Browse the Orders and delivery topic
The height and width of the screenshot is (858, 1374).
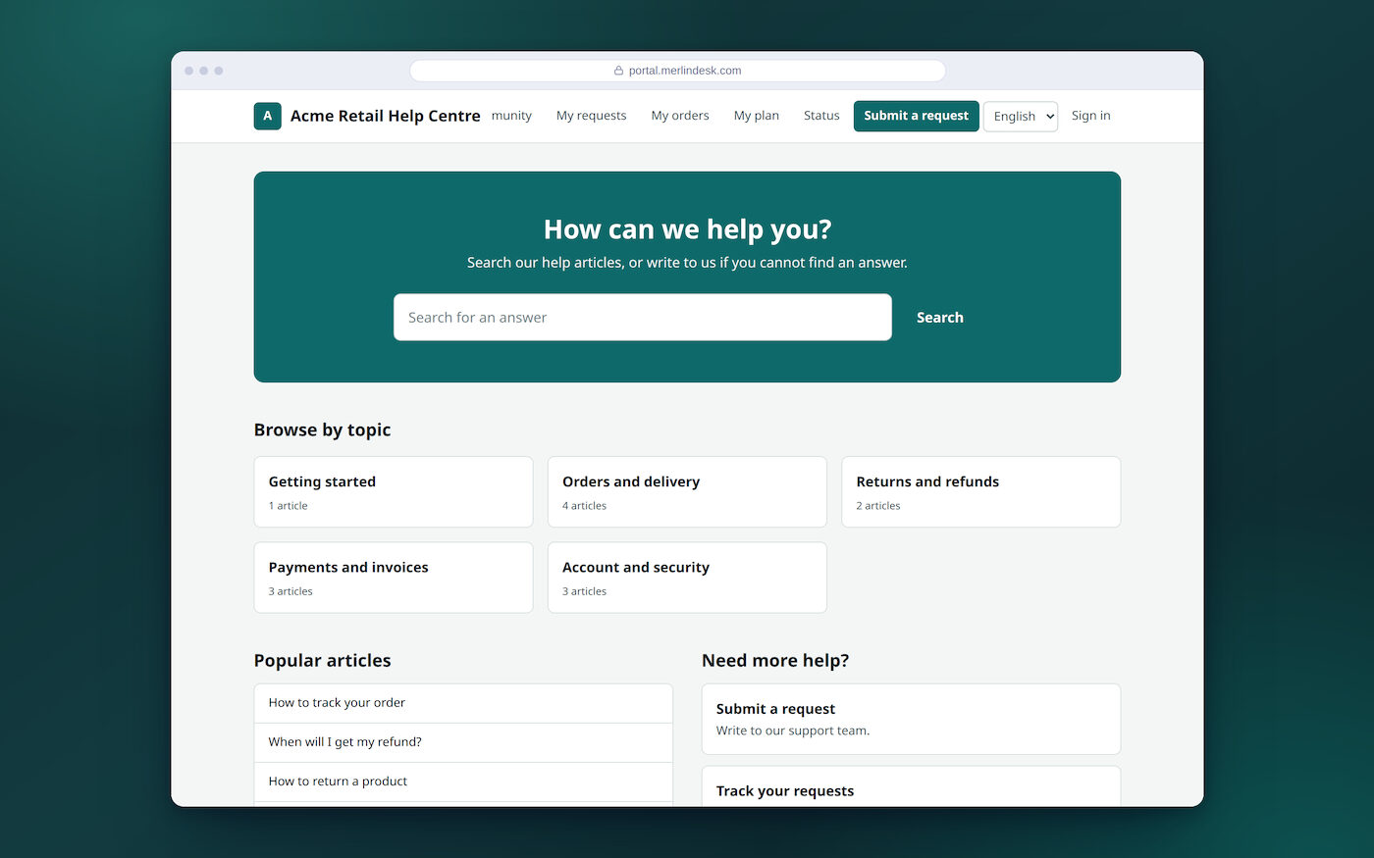tap(687, 492)
